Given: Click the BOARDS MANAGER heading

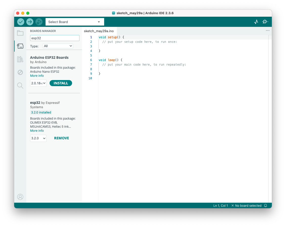Looking at the screenshot, I should tap(43, 31).
